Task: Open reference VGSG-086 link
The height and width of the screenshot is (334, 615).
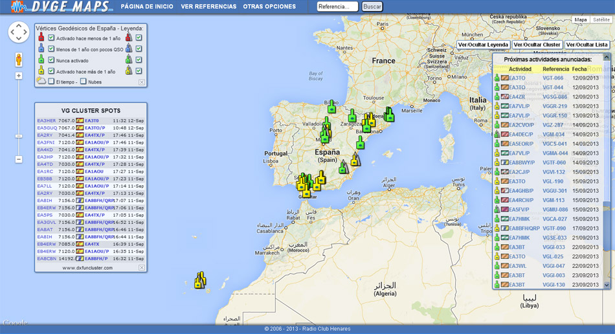Action: click(x=555, y=97)
